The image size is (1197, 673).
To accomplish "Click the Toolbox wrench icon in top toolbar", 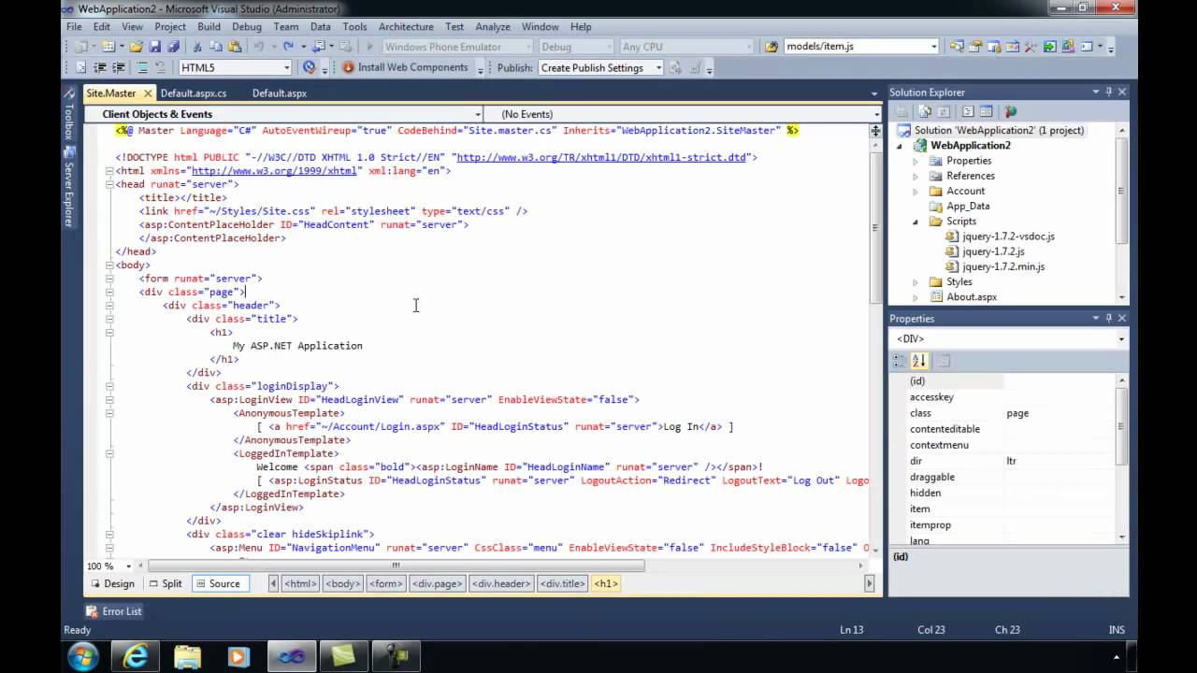I will click(x=1030, y=47).
